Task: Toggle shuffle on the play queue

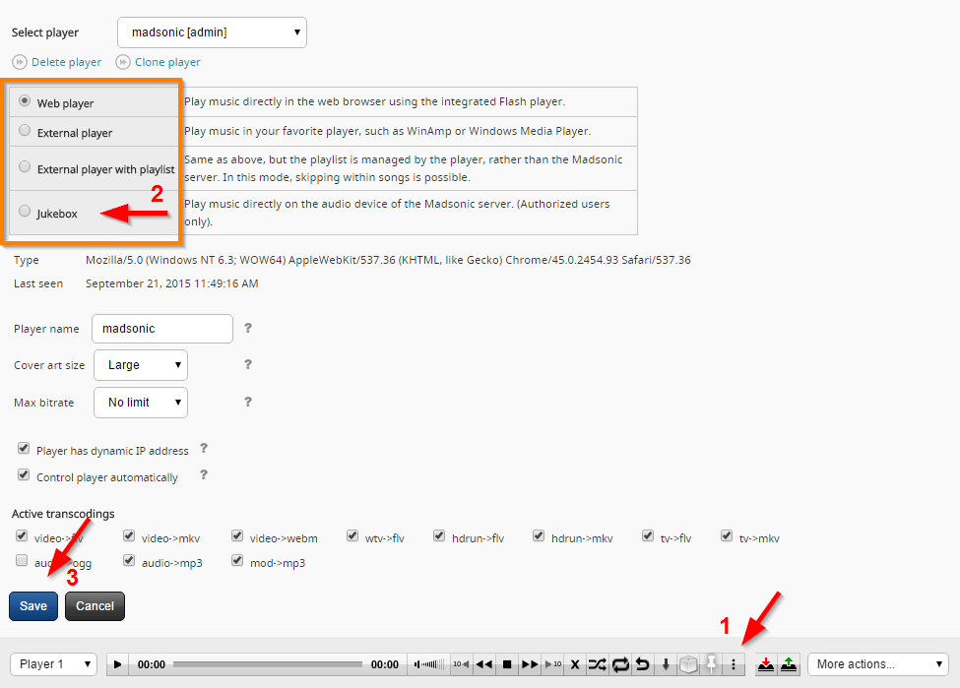Action: point(598,664)
